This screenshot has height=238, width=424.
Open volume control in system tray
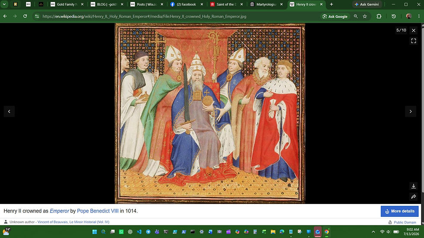point(389,232)
